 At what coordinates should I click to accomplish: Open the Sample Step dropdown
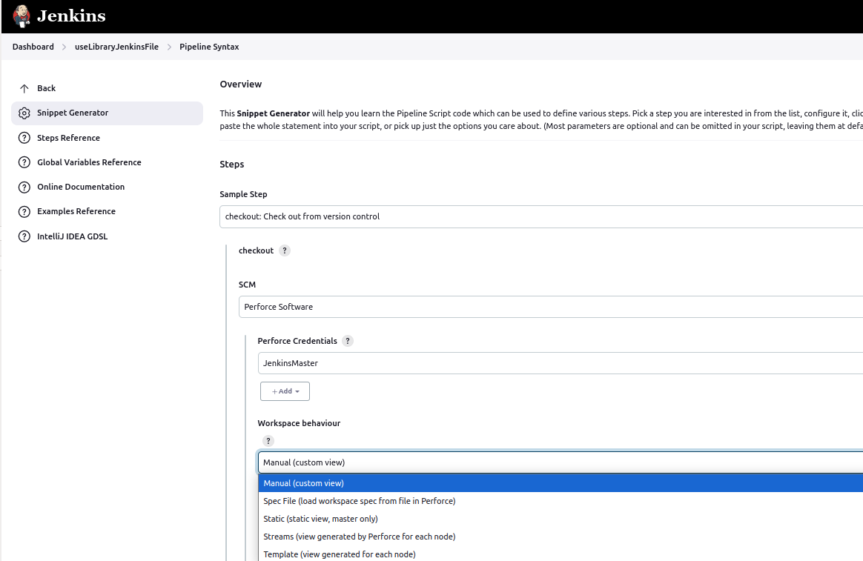coord(541,216)
